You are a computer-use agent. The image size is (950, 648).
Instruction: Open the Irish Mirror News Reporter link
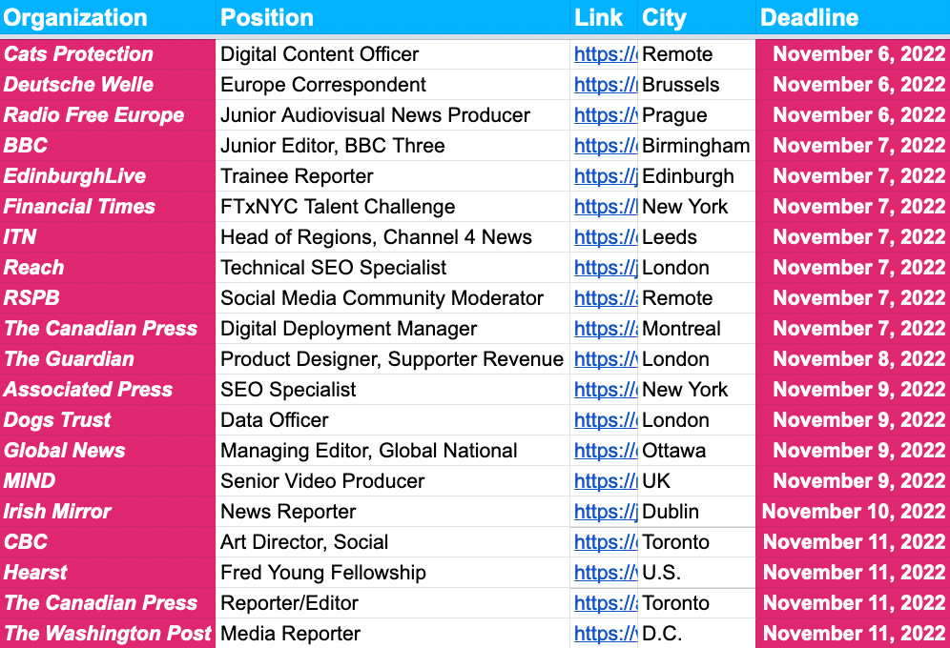point(606,512)
